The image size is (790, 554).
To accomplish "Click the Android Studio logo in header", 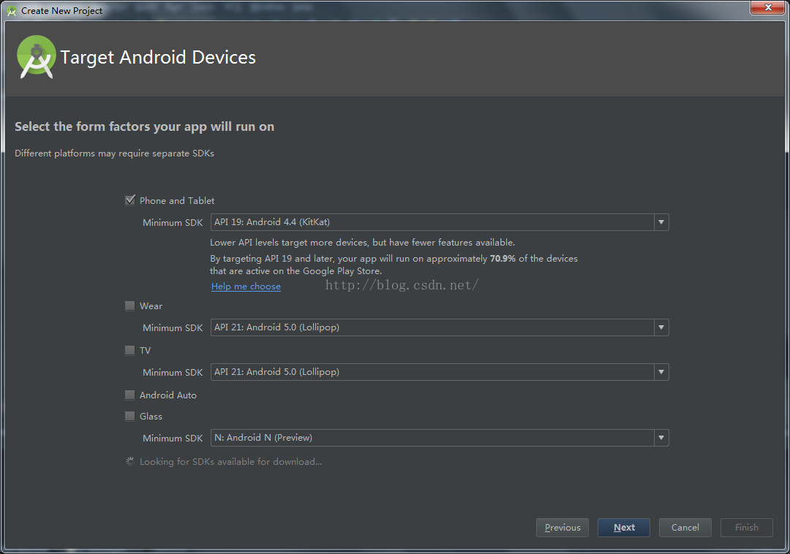I will pos(37,57).
